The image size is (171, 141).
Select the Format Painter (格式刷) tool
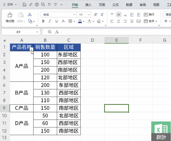tap(10, 18)
